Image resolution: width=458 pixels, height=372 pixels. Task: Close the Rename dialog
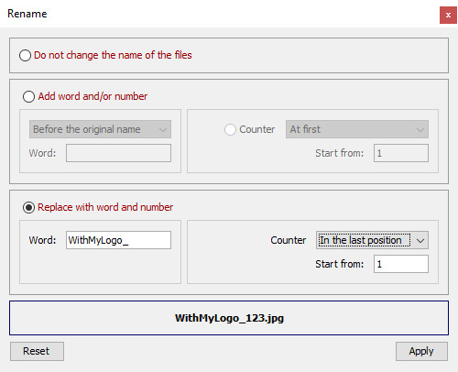(x=448, y=15)
